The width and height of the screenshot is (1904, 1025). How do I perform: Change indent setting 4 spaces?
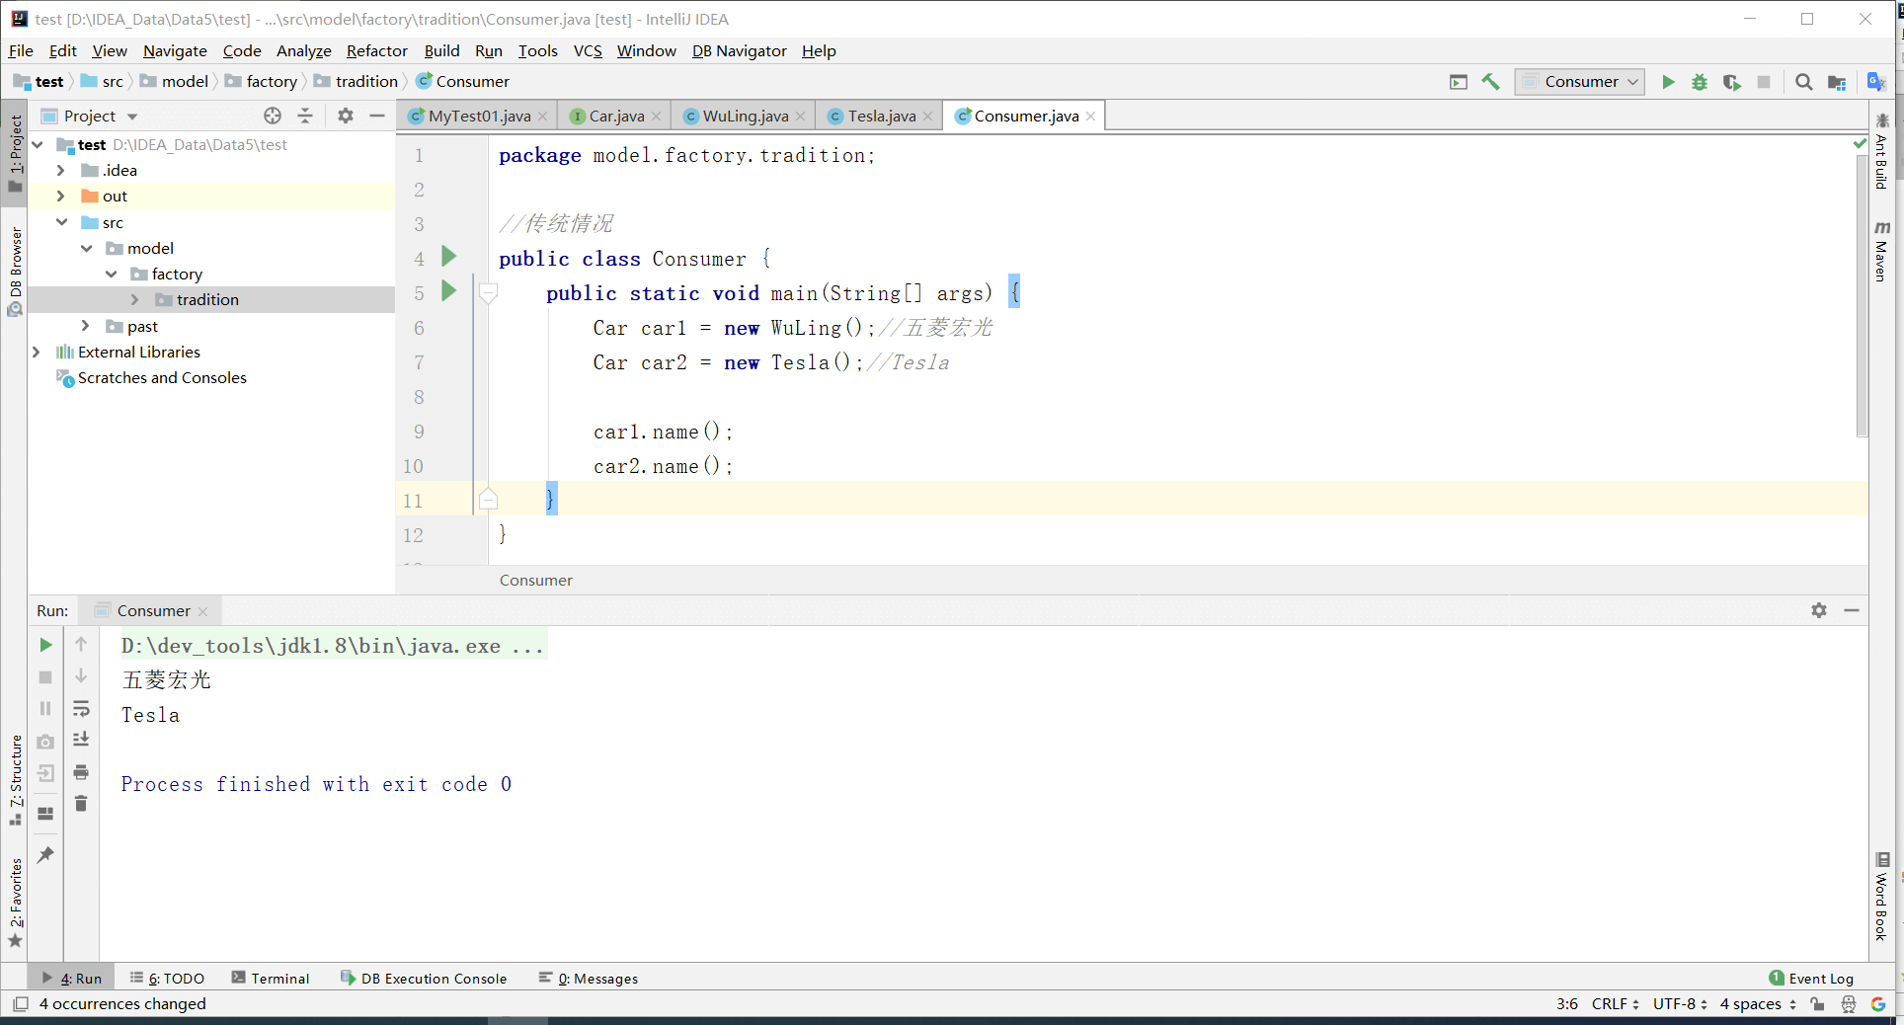click(x=1758, y=1004)
